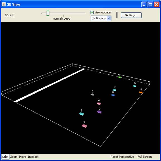161x161 pixels.
Task: Click the Java icon in the title bar
Action: coord(4,4)
